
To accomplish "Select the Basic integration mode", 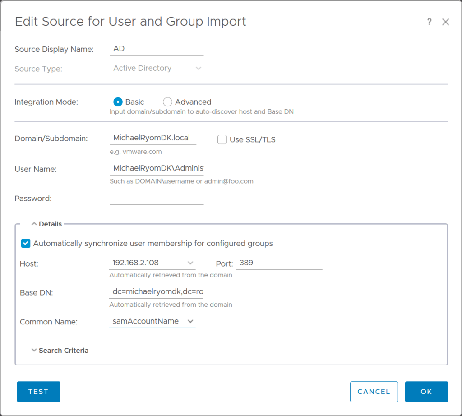I will (x=118, y=102).
